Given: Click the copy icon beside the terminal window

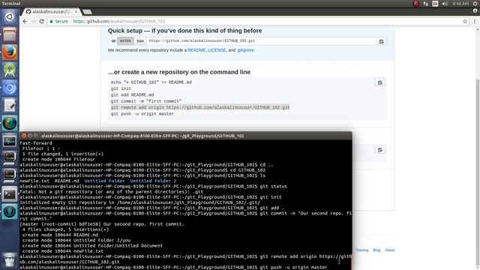Looking at the screenshot, I should click(x=380, y=150).
